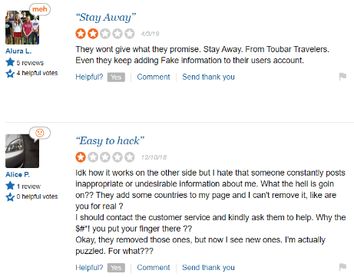This screenshot has height=277, width=354.
Task: Send thank you to Alice P.
Action: click(x=208, y=267)
